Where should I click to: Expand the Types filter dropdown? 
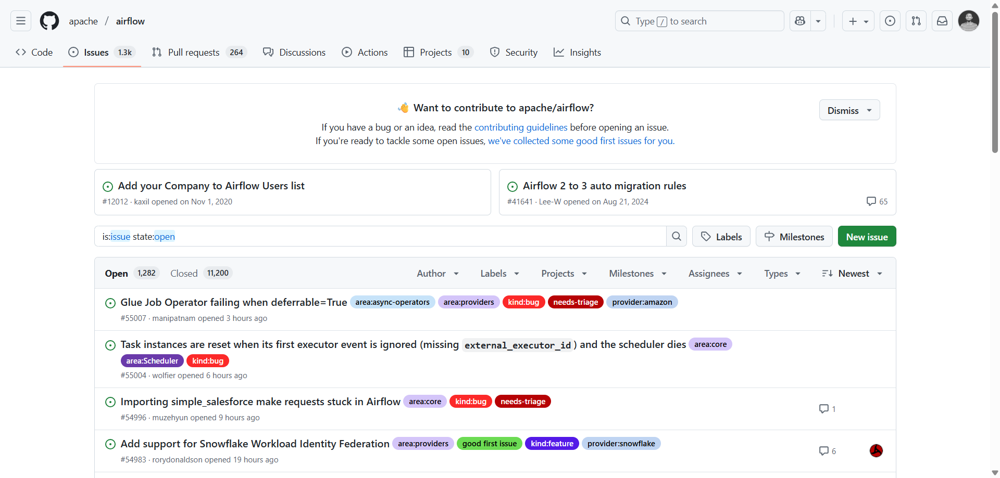tap(782, 274)
